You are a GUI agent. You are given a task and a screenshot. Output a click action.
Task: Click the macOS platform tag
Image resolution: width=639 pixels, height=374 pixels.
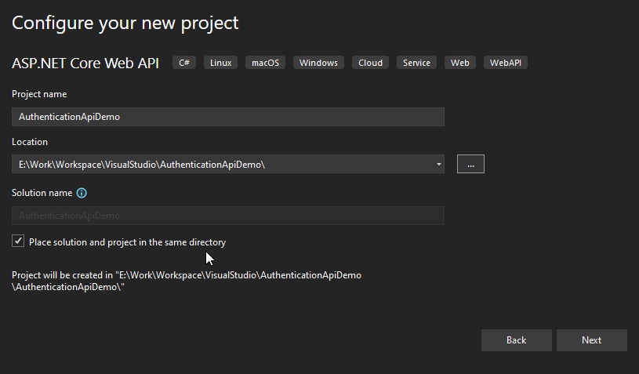click(266, 63)
